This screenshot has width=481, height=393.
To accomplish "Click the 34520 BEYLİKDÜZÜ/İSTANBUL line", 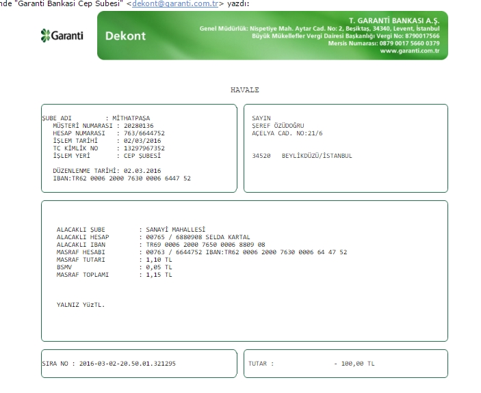I will pos(302,156).
